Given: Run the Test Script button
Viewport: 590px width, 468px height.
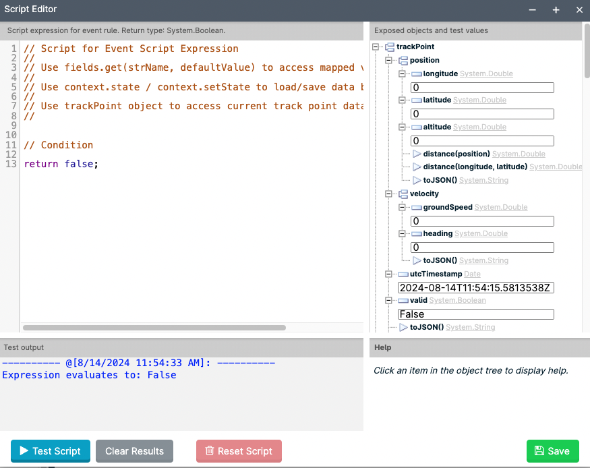Looking at the screenshot, I should point(51,450).
